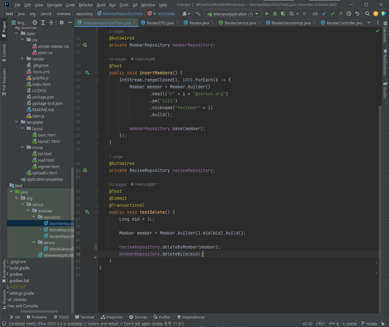Start debugging with the green bug icon
The image size is (389, 327).
(275, 14)
